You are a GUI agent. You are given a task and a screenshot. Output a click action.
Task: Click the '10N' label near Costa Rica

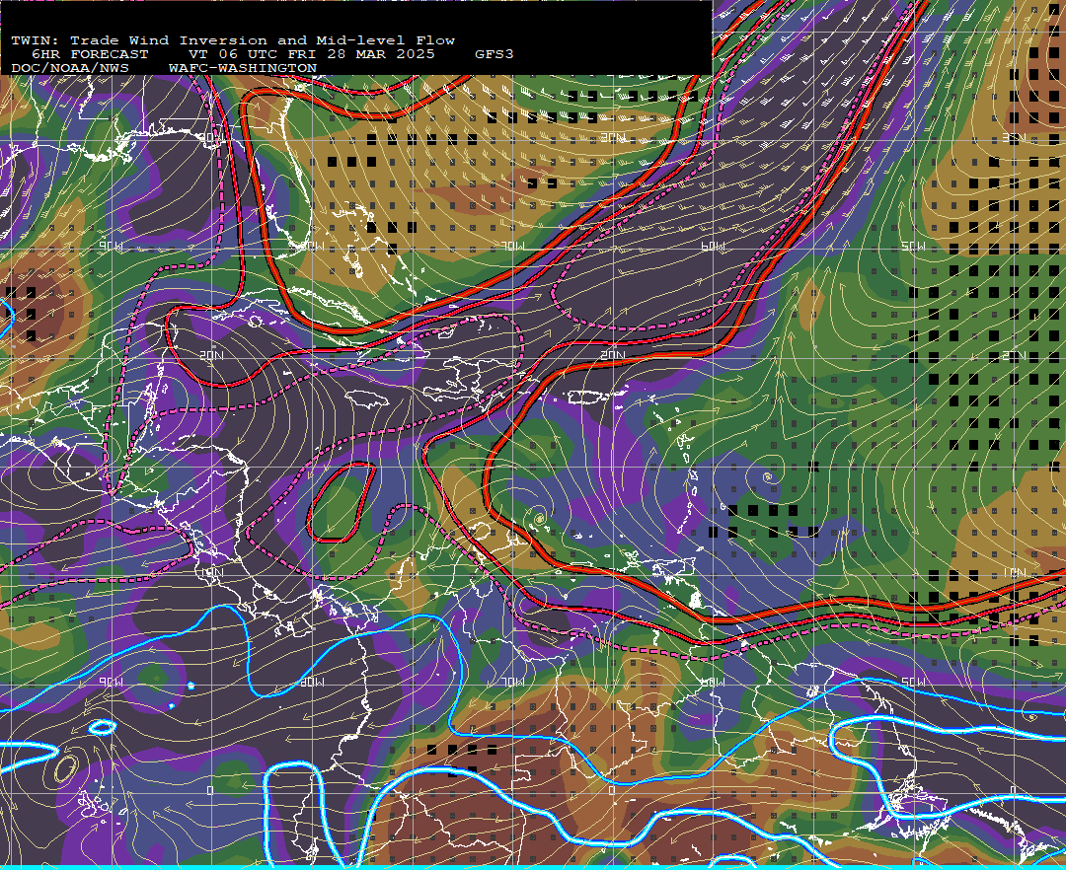click(211, 572)
